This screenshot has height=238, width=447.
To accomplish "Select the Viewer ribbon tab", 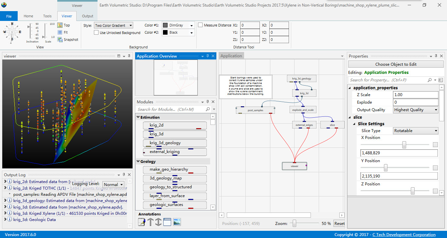I will coord(67,16).
